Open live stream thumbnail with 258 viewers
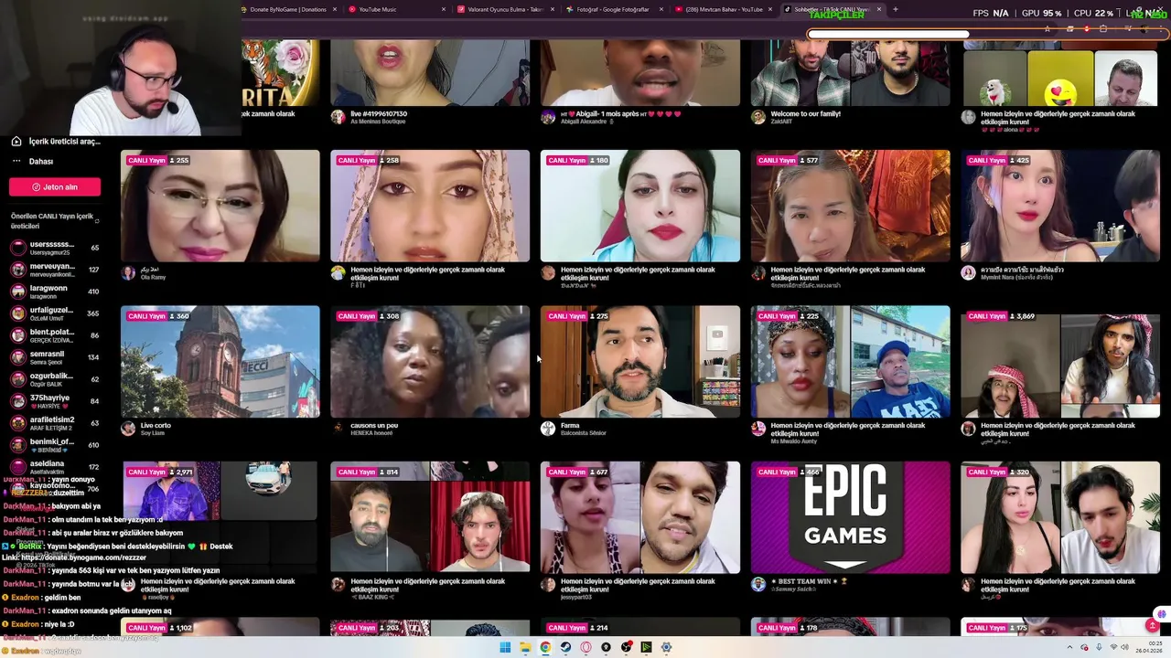This screenshot has height=658, width=1171. (430, 206)
